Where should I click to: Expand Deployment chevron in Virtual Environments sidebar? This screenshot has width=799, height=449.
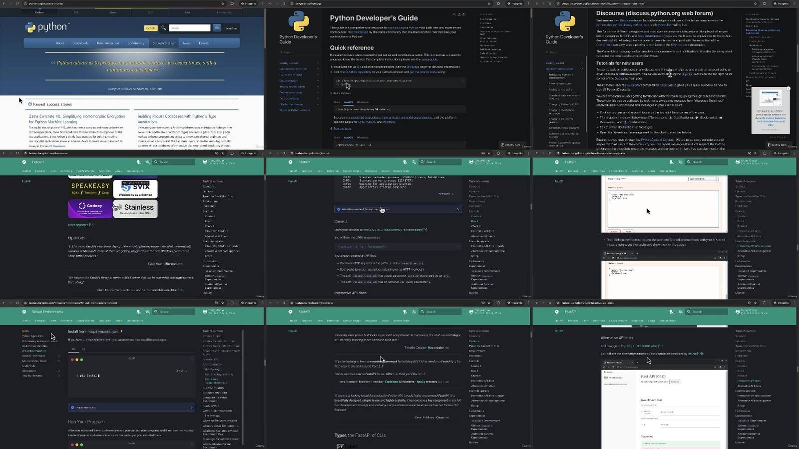click(59, 371)
